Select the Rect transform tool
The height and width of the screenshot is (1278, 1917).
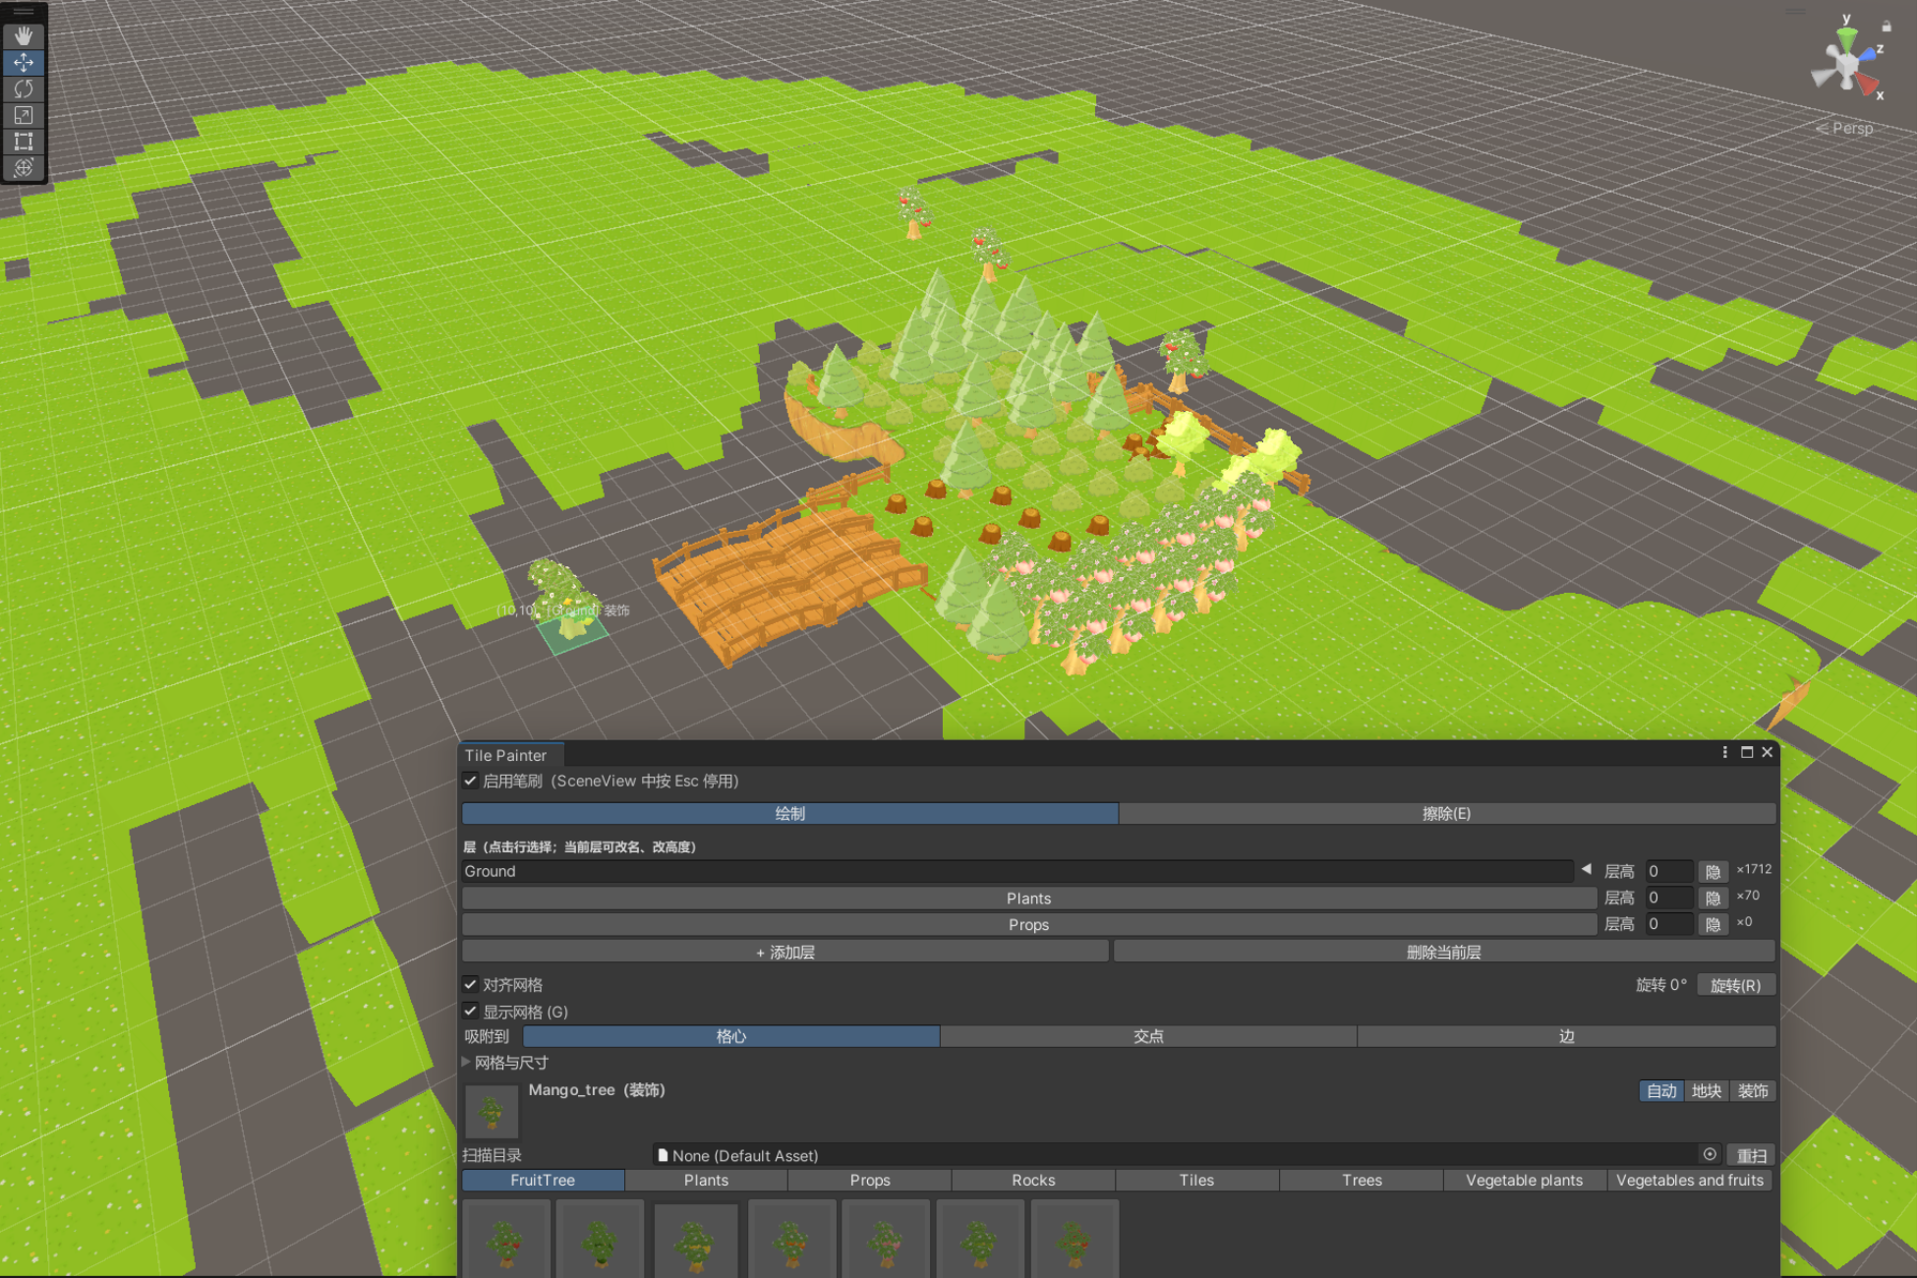pos(24,142)
